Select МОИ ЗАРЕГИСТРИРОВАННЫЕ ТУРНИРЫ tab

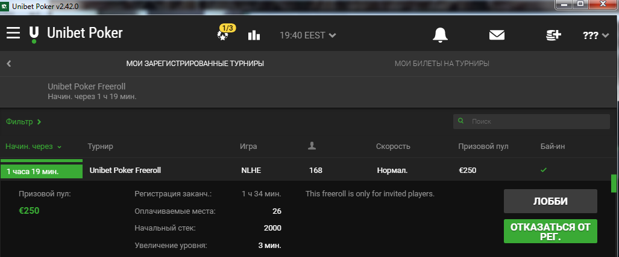click(195, 64)
